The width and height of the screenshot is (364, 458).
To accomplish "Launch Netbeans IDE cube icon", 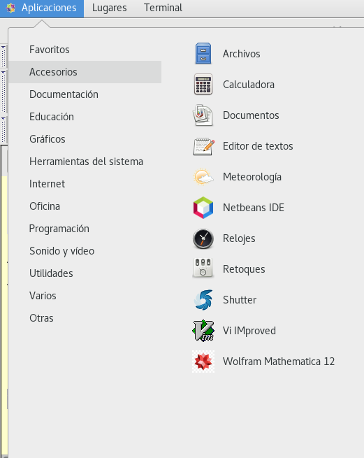I will (203, 208).
